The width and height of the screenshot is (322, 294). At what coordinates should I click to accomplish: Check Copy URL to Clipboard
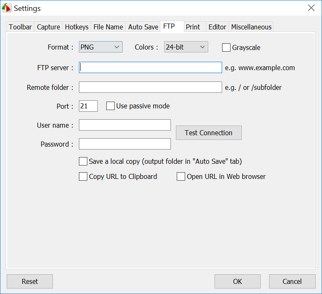tap(83, 176)
